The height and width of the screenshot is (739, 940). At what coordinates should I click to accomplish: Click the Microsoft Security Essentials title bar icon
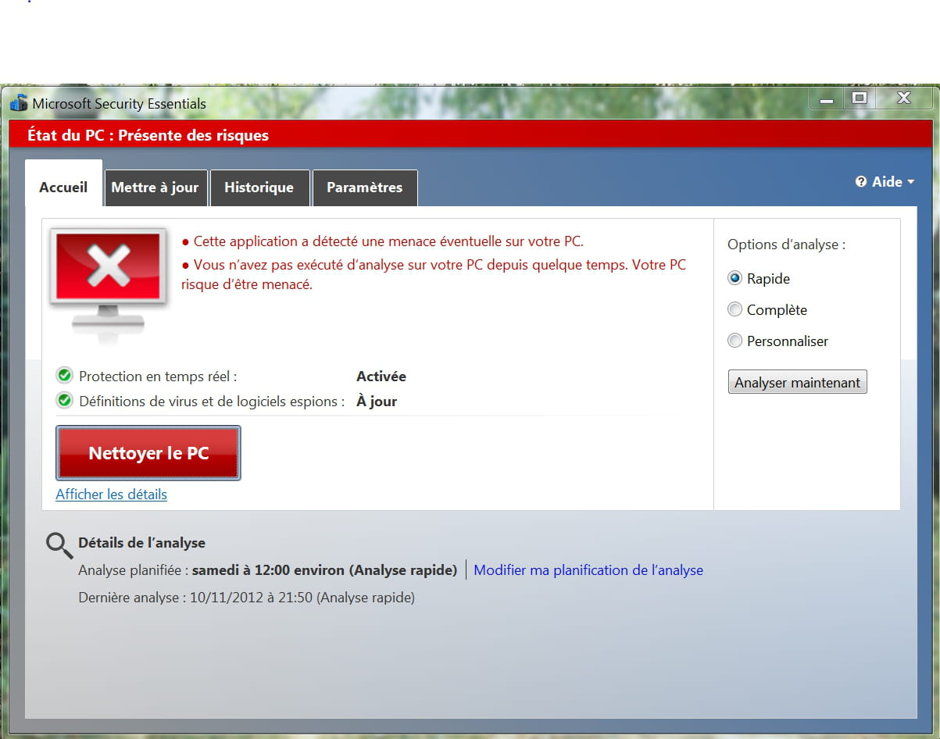pos(19,103)
